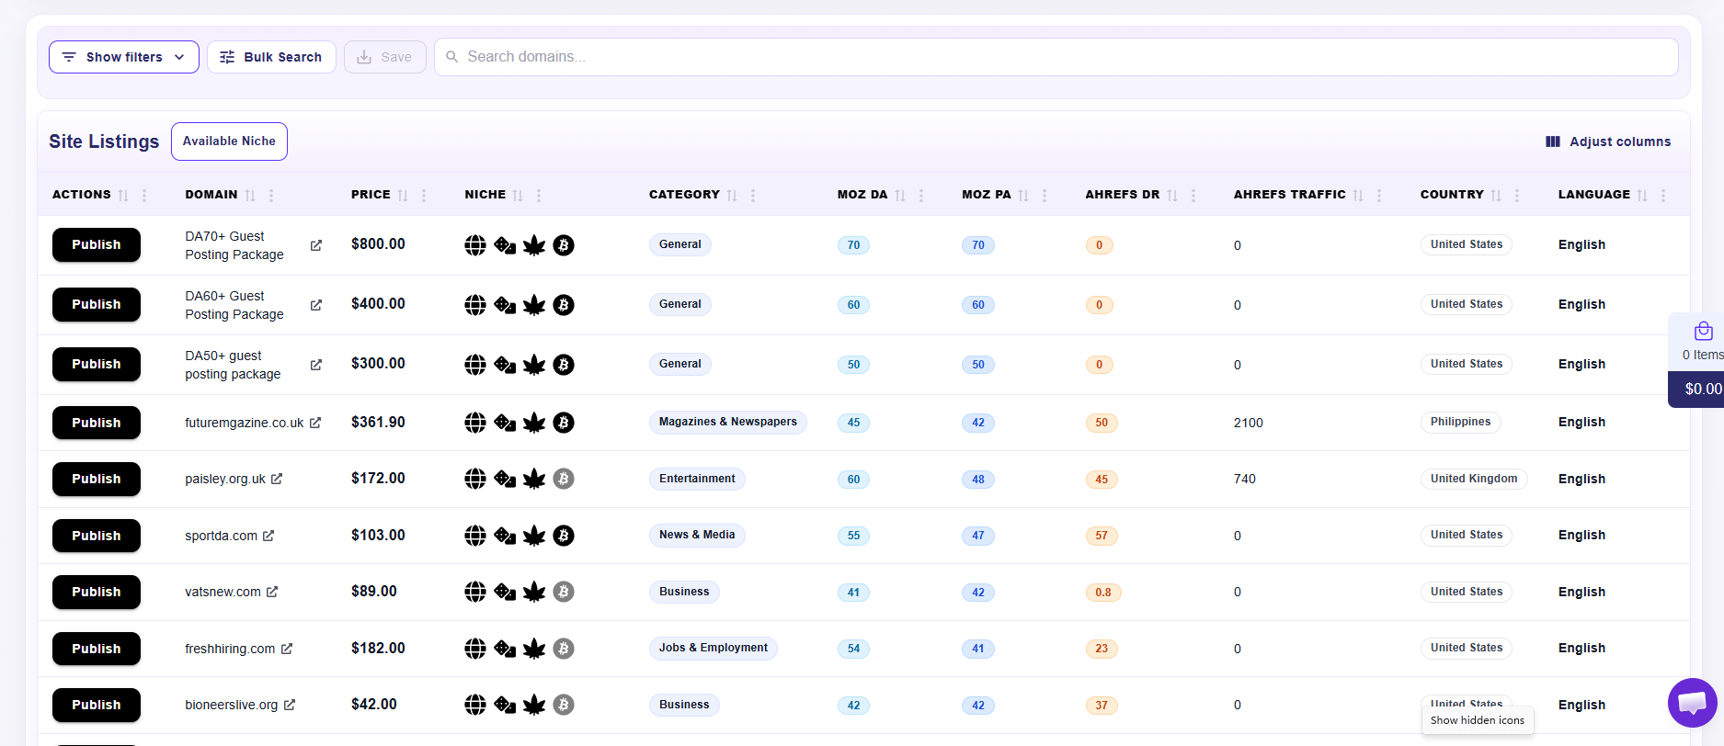Open external link icon next to sportda.com
Viewport: 1724px width, 746px height.
(268, 536)
